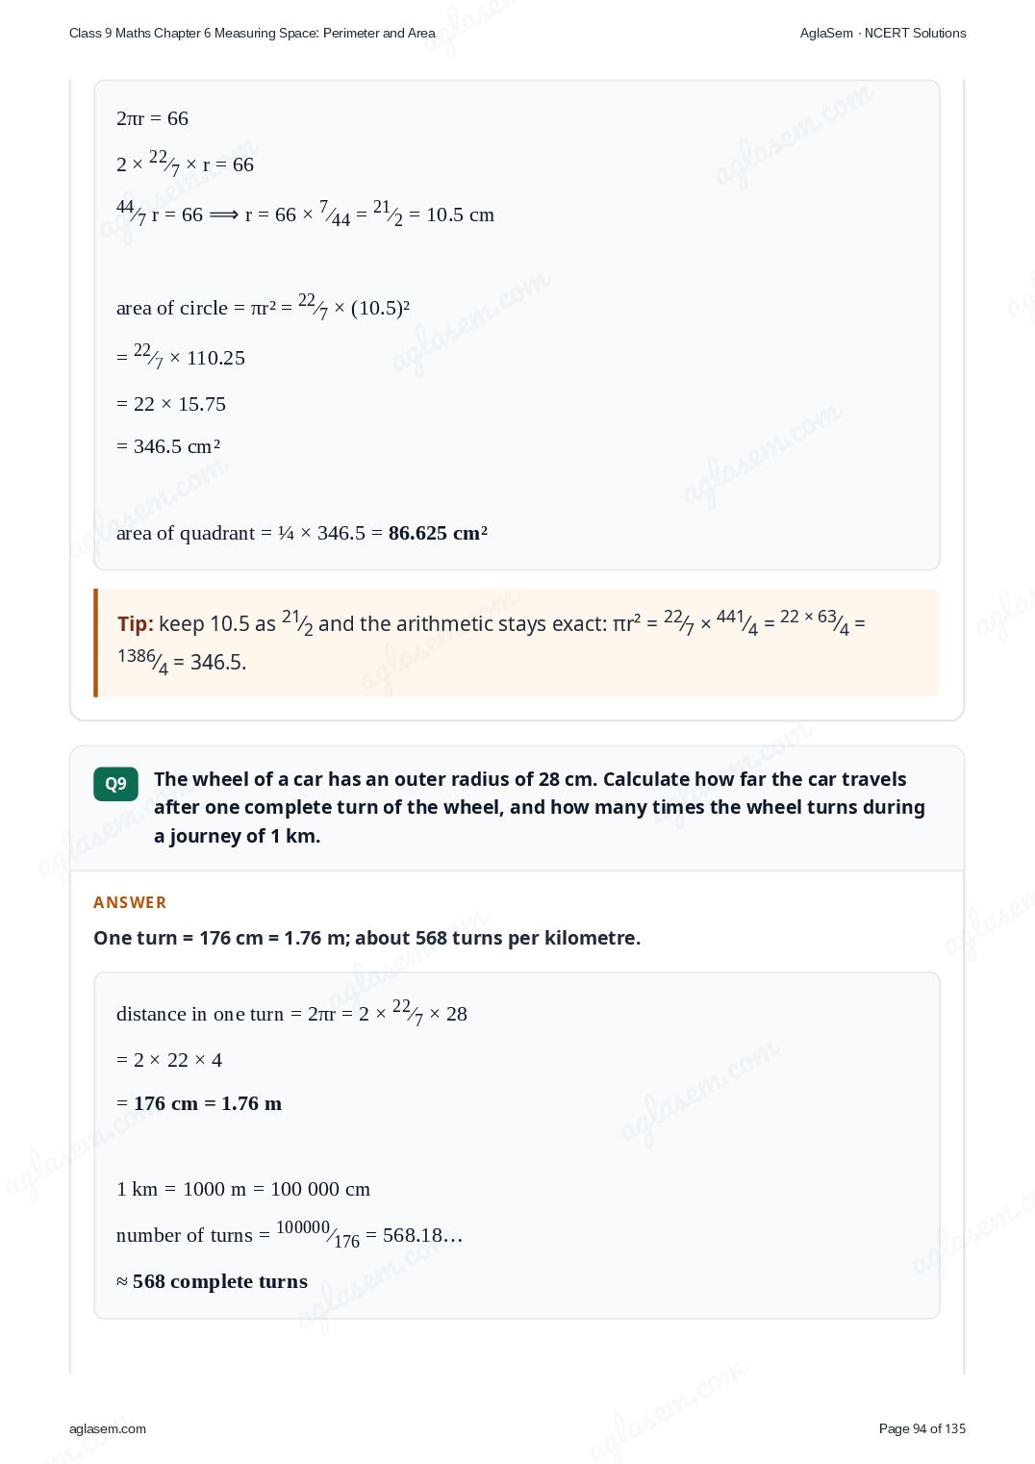Viewport: 1035px width, 1464px height.
Task: Click the aglasem.com footer link
Action: pyautogui.click(x=108, y=1428)
